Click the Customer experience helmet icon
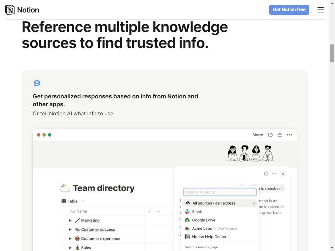Screen dimensions: 335x251 coord(77,238)
